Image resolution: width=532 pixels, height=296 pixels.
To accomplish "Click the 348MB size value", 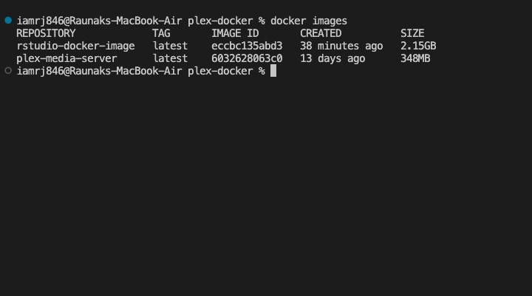I will (x=415, y=58).
